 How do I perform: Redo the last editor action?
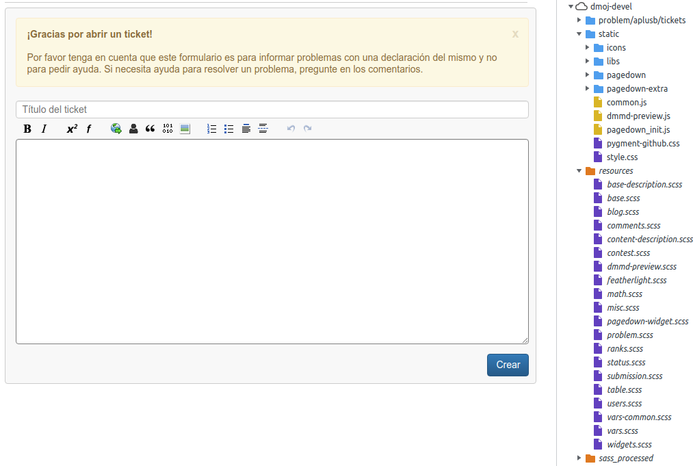(307, 129)
